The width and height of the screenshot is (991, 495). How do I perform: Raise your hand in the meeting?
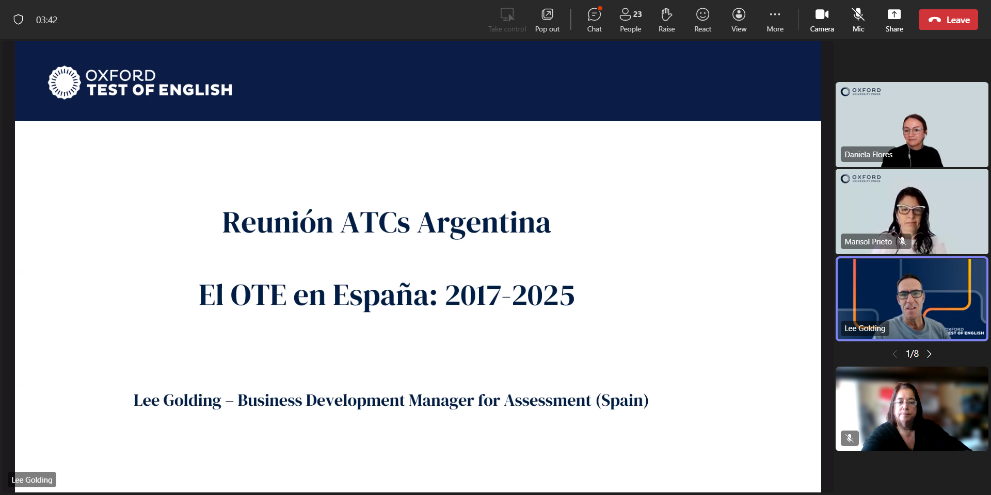point(666,20)
